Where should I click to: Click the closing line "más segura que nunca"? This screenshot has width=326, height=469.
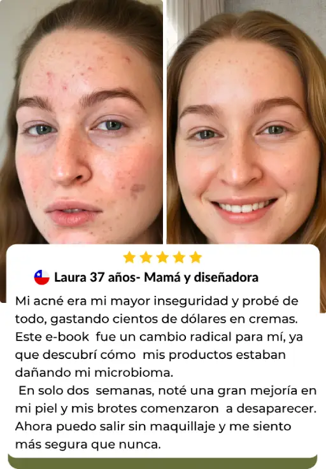[88, 444]
